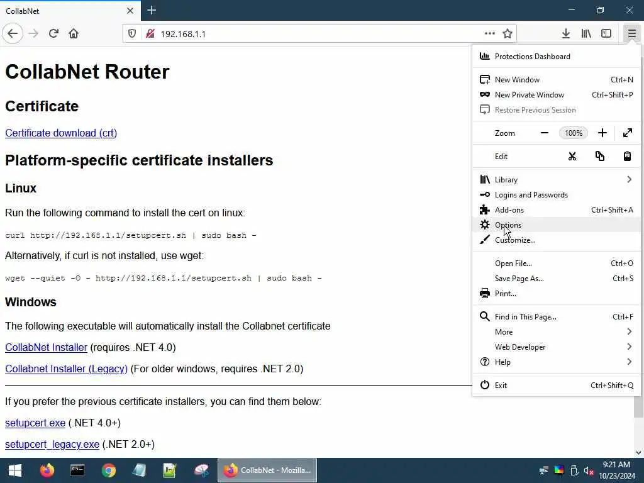Screen dimensions: 644x483
Task: Select Save Page As...
Action: 556,279
